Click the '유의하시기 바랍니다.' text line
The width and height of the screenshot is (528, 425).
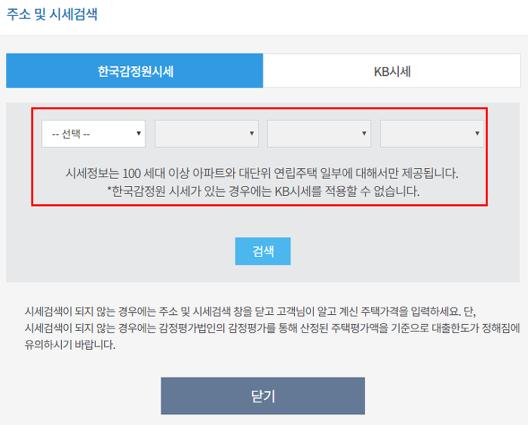point(70,344)
